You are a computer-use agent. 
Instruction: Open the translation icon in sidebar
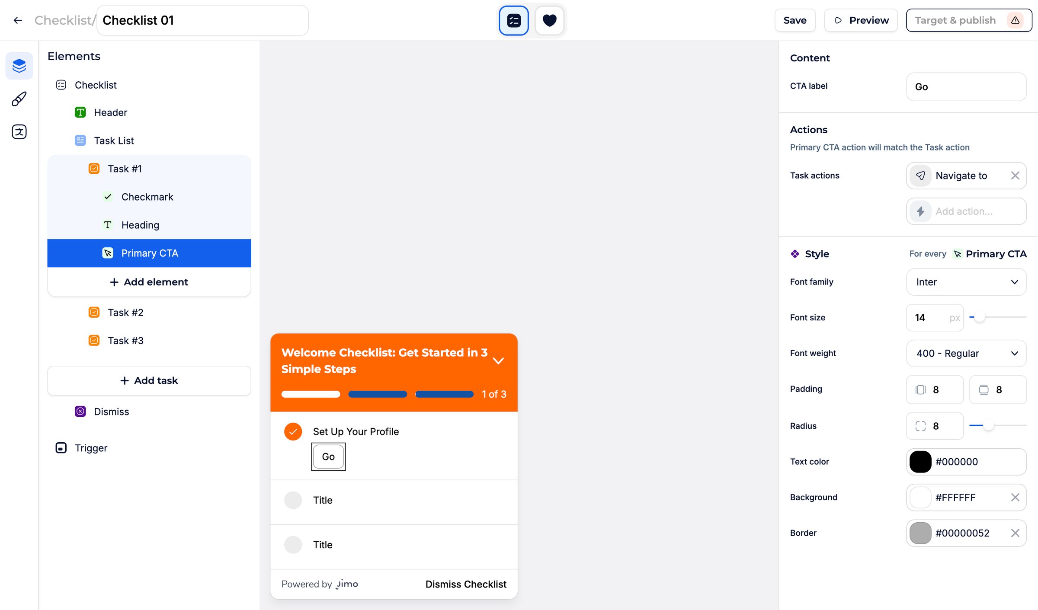pos(19,132)
